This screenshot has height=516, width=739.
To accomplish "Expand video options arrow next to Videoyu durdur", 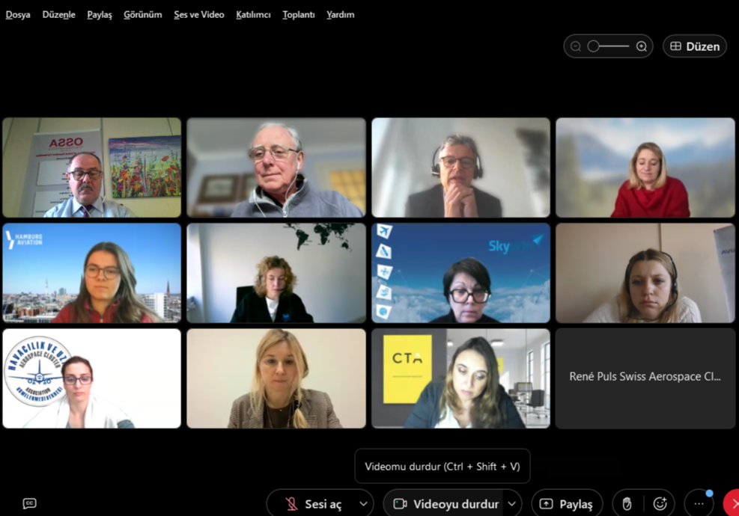I will [x=512, y=504].
